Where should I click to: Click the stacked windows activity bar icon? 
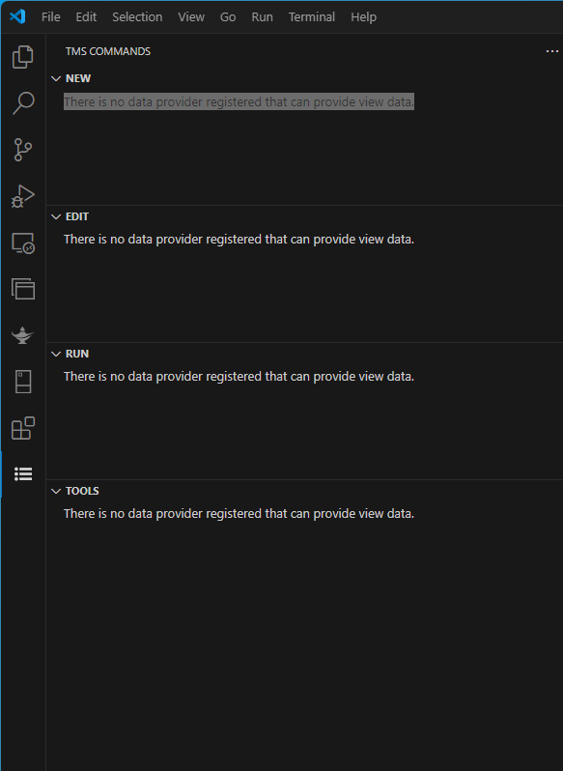(22, 289)
